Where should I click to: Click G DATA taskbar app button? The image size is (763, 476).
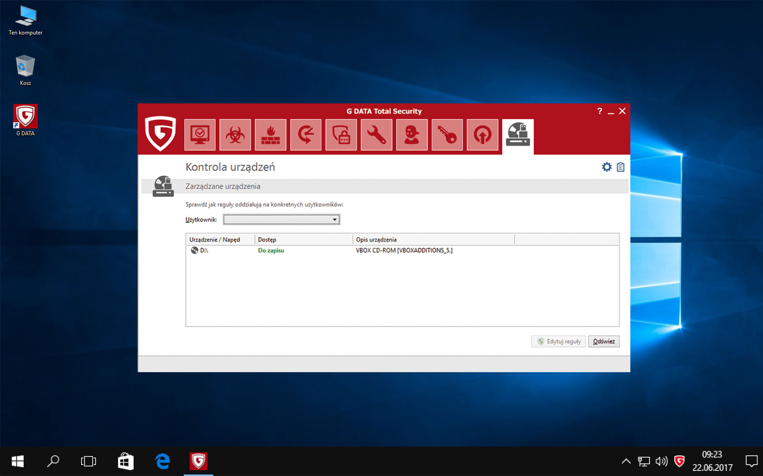pos(198,461)
